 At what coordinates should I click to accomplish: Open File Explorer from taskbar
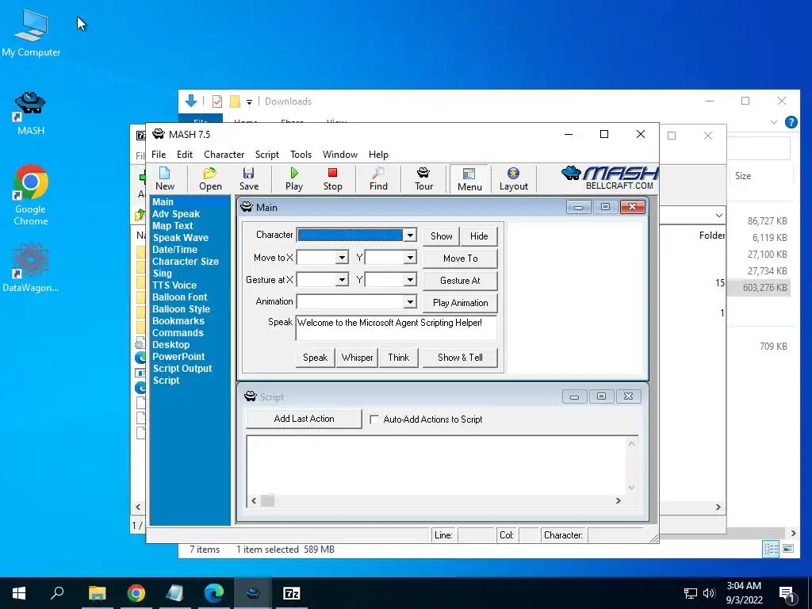[x=97, y=593]
